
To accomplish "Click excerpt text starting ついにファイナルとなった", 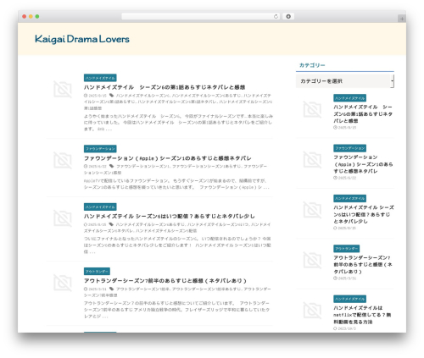I will pyautogui.click(x=177, y=245).
